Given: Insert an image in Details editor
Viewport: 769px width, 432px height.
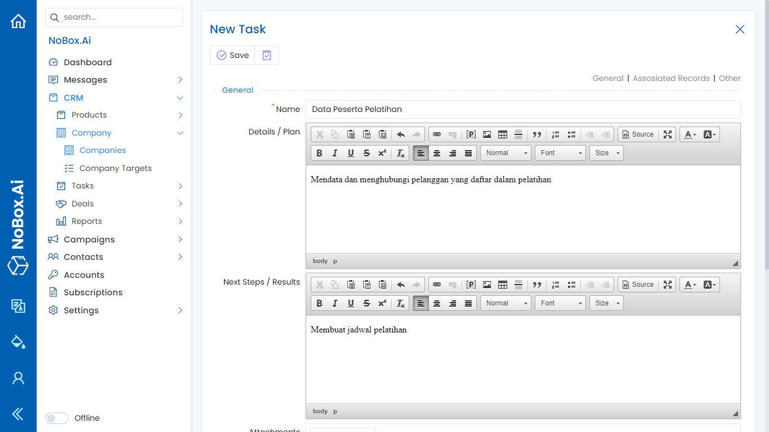Looking at the screenshot, I should coord(486,134).
